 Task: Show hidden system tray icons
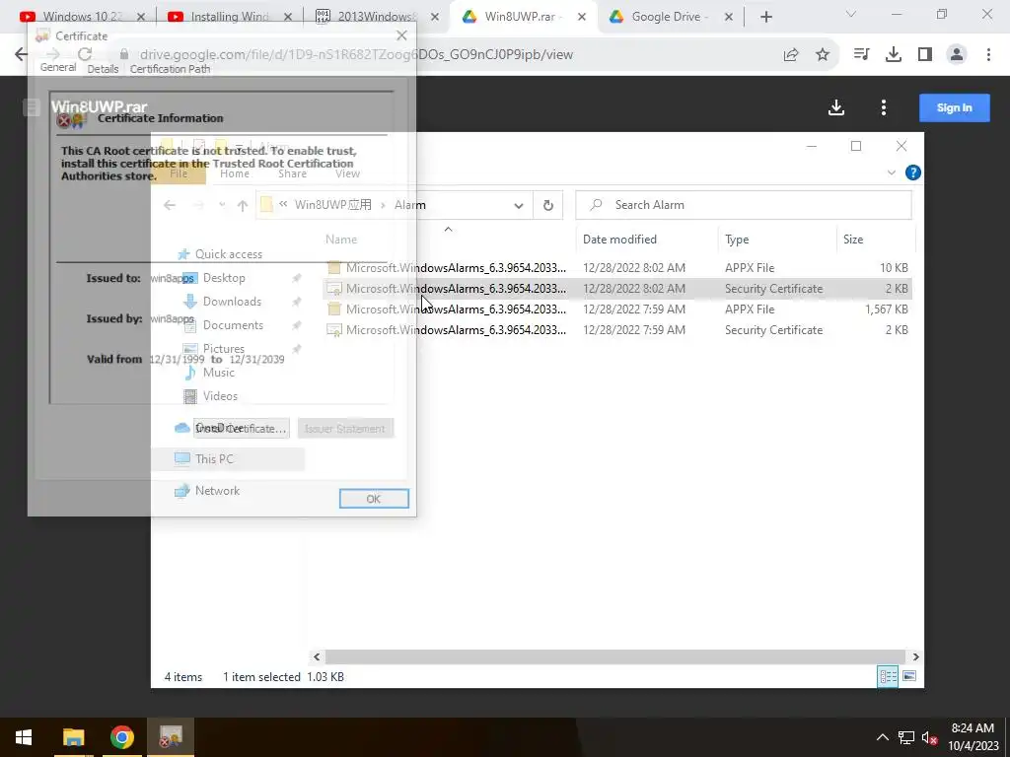pos(882,737)
